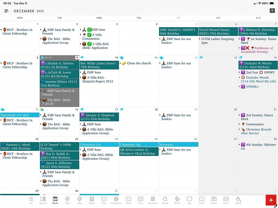
Task: Switch to List view
Action: 31,200
